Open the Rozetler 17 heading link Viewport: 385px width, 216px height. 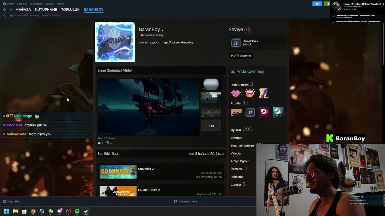pos(240,103)
